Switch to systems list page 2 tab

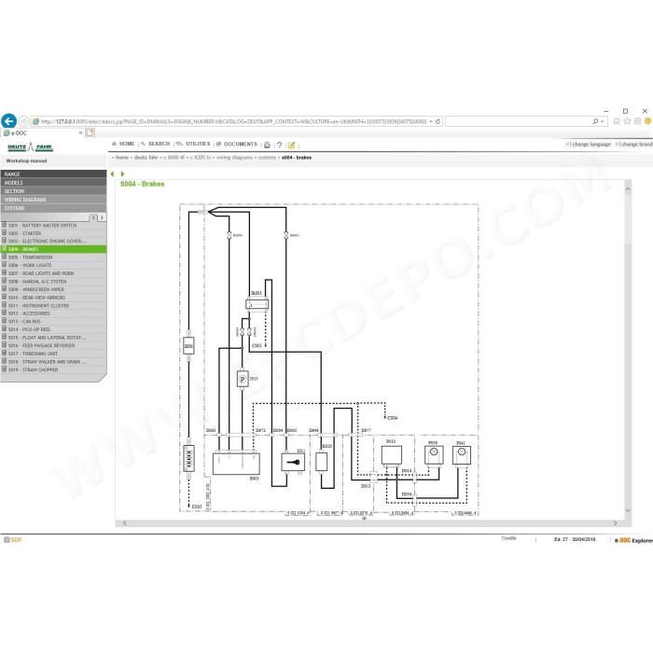[101, 217]
